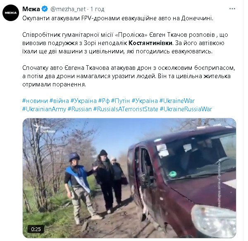248x241 pixels.
Task: Play the embedded evacuation car video
Action: (x=129, y=178)
